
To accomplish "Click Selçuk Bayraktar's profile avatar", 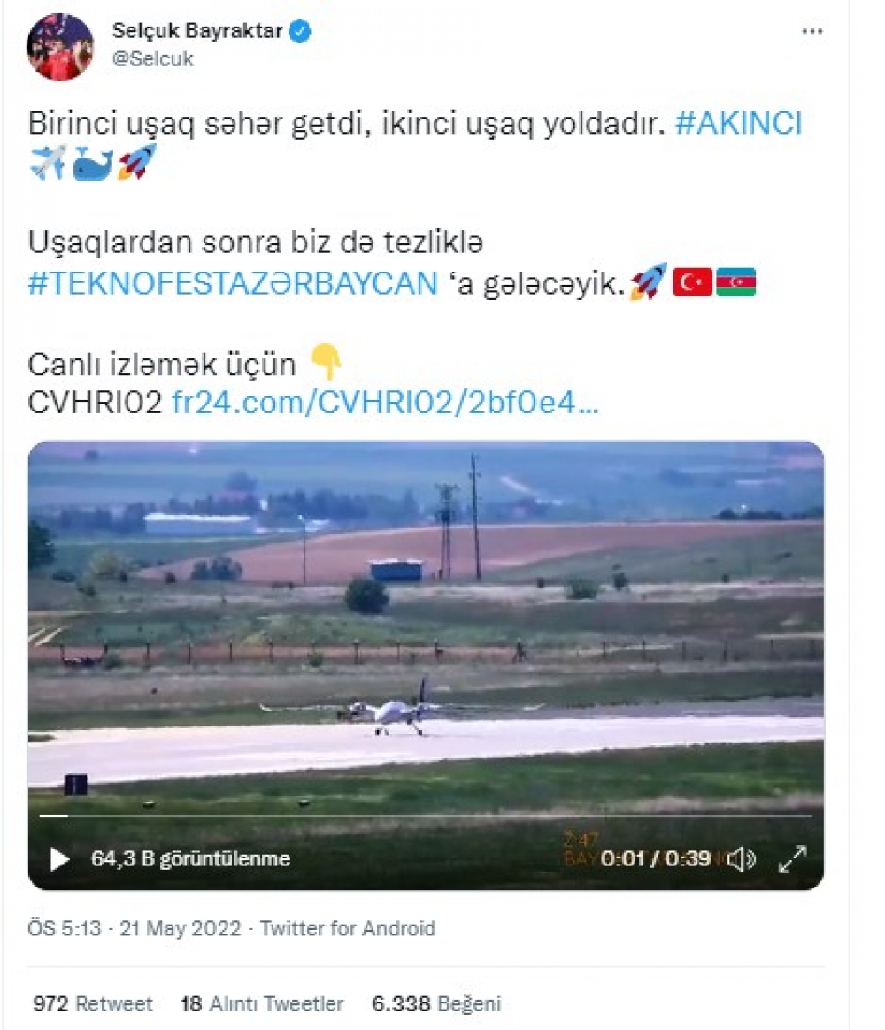I will pyautogui.click(x=60, y=47).
